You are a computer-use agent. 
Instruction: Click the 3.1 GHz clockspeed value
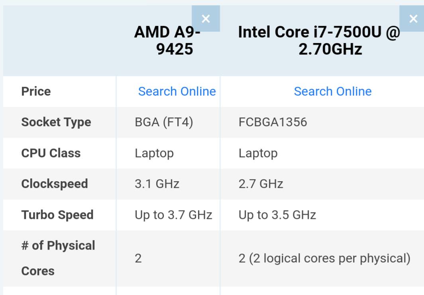(157, 184)
